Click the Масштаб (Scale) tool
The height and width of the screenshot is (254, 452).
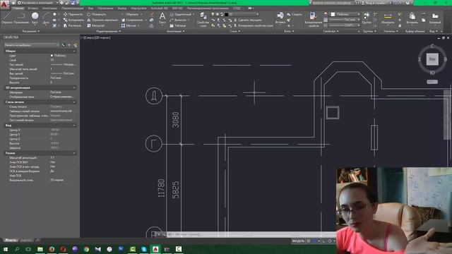point(95,25)
